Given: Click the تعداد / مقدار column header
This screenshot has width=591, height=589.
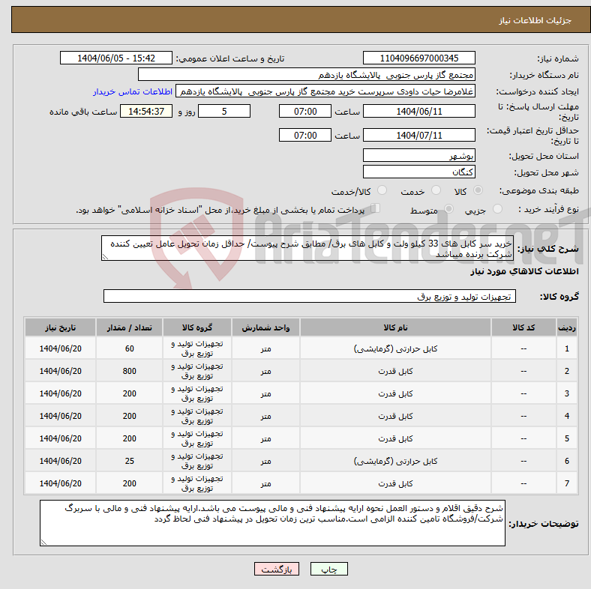Looking at the screenshot, I should point(129,327).
